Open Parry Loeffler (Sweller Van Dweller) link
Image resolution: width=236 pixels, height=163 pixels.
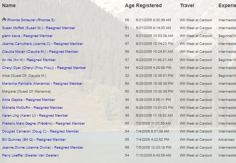pyautogui.click(x=30, y=155)
